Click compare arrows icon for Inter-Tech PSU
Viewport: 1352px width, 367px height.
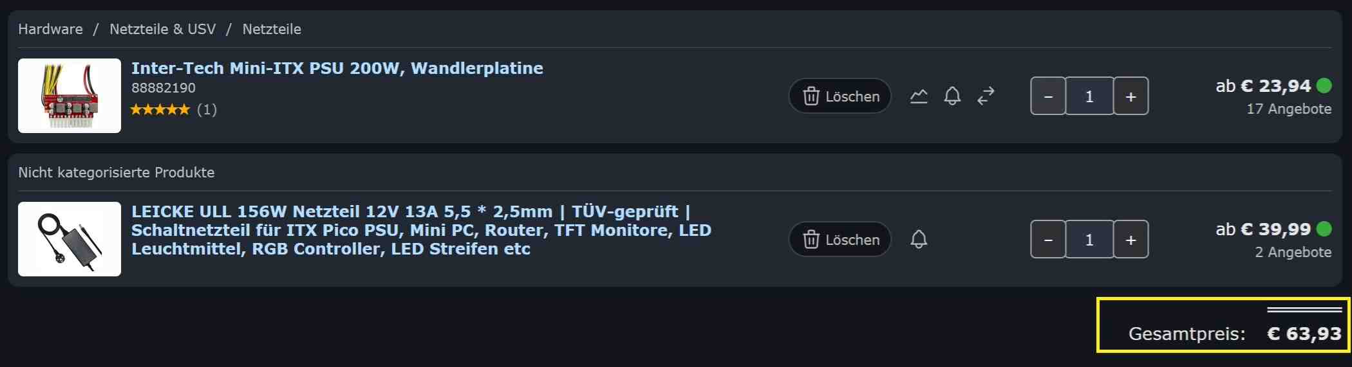(986, 96)
